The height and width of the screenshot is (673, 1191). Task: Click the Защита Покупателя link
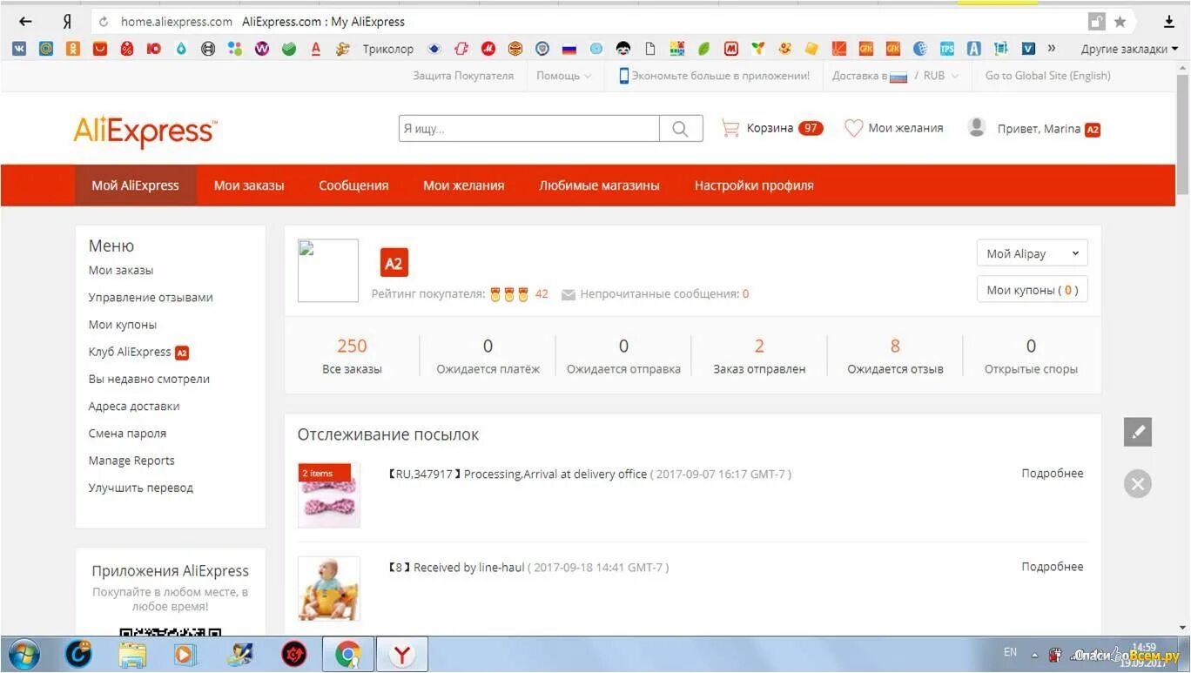click(463, 76)
